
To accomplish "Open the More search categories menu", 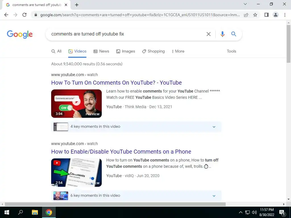I will [178, 51].
